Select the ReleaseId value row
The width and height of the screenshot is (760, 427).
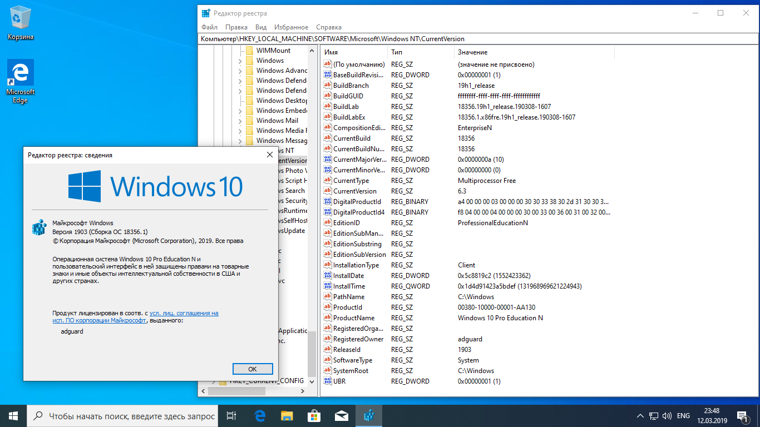coord(466,350)
